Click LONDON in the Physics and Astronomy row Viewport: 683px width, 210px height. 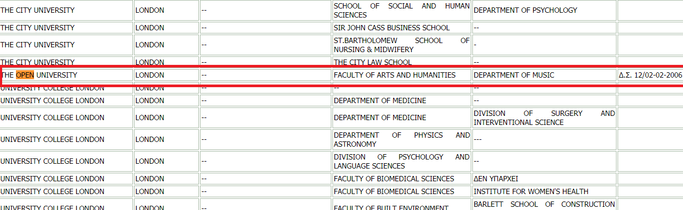pos(166,139)
